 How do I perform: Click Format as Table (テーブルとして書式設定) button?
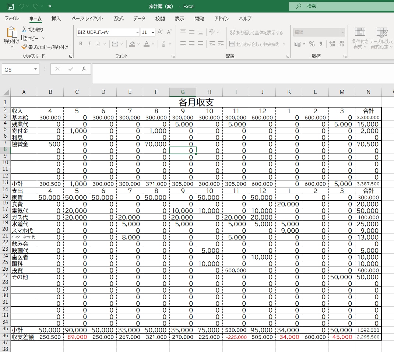[x=382, y=38]
